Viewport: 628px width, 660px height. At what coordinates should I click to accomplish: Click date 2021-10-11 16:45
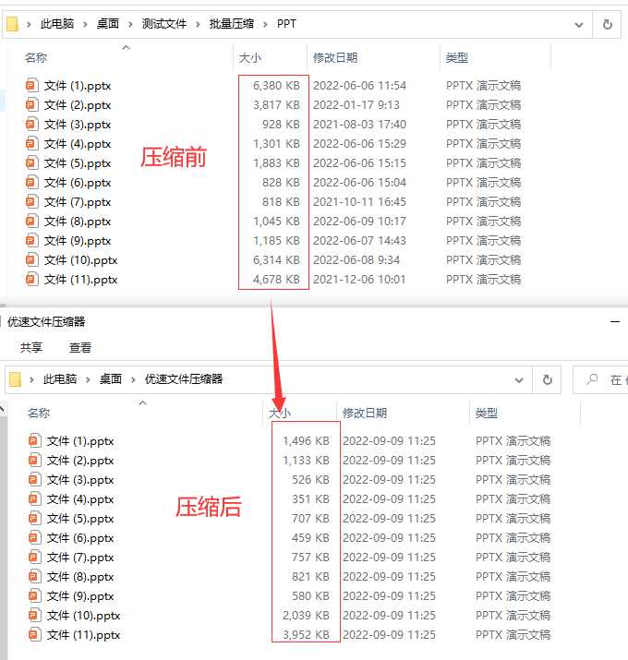tap(359, 201)
